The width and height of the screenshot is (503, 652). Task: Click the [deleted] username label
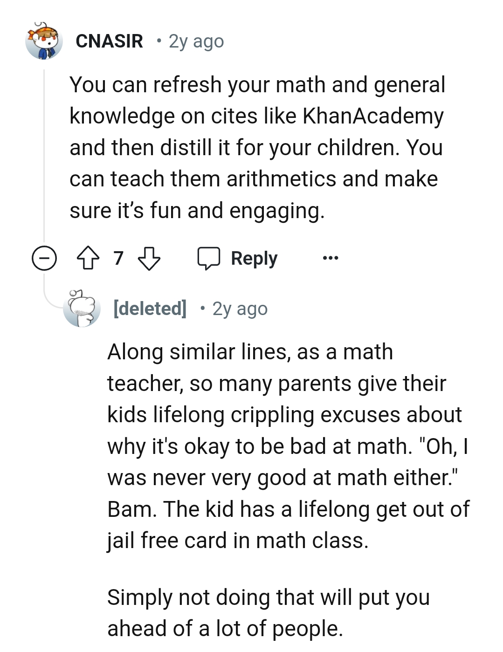pyautogui.click(x=149, y=308)
